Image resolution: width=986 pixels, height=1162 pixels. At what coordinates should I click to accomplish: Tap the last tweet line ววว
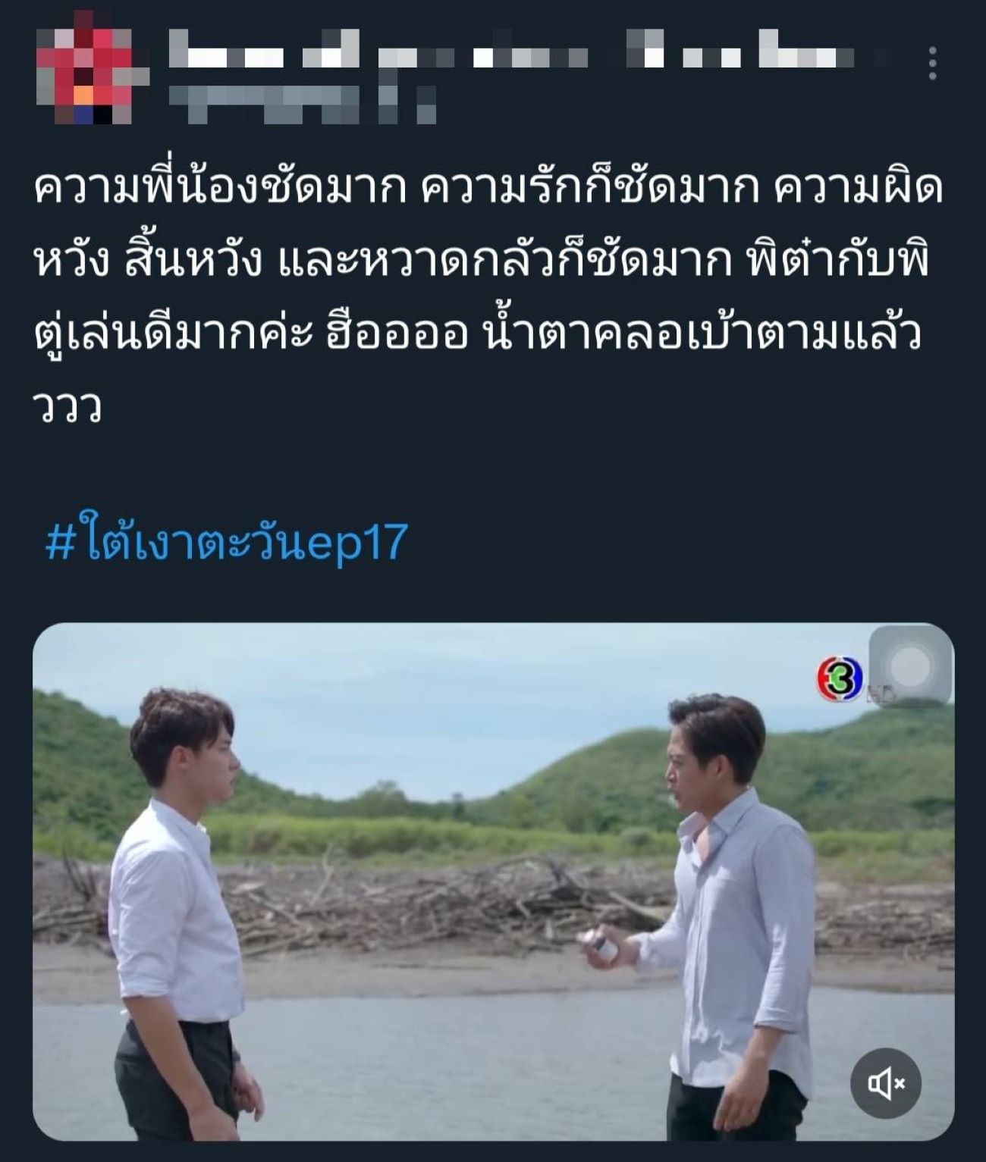[x=68, y=408]
